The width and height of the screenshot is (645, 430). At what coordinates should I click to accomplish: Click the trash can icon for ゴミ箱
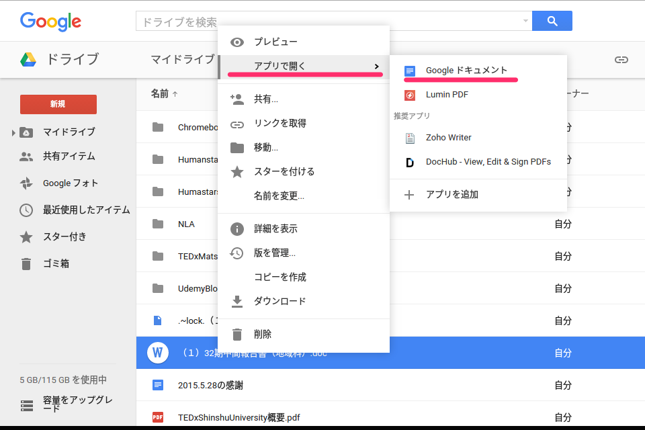[26, 264]
